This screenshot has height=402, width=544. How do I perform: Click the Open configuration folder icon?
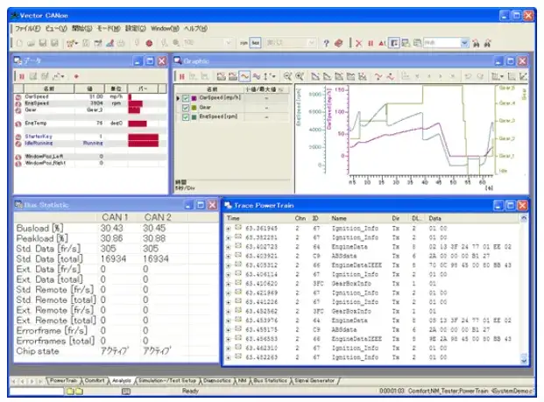click(x=31, y=44)
